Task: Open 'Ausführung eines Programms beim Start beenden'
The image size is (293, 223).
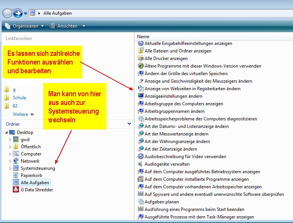Action: (194, 209)
